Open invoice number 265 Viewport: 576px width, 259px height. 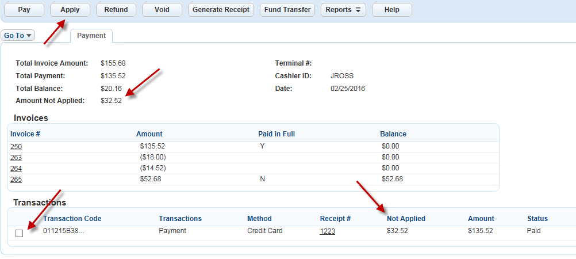pos(16,179)
